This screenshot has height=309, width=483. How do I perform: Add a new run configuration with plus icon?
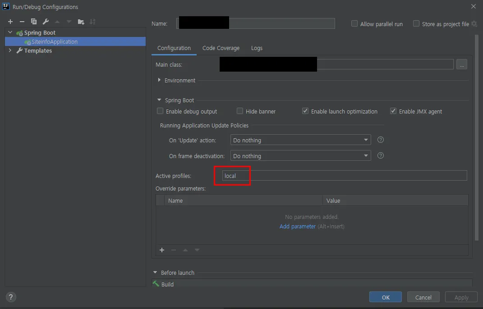tap(10, 21)
